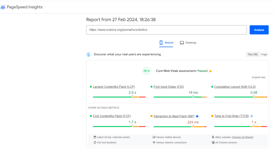Click the FID distribution bar
Screen dimensions: 274x150
tap(180, 97)
